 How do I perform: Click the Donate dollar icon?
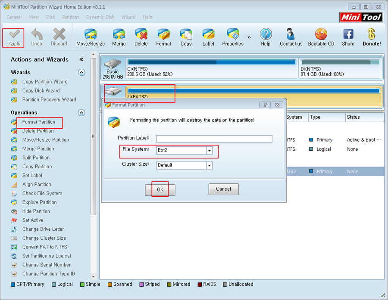[371, 34]
